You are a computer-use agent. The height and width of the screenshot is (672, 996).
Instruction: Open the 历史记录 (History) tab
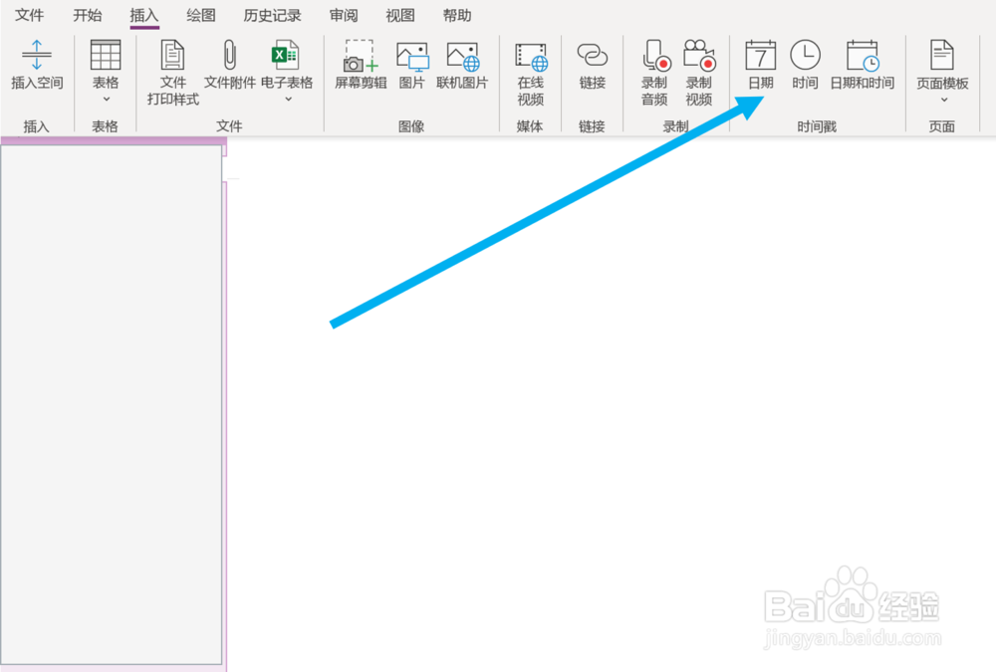coord(272,15)
